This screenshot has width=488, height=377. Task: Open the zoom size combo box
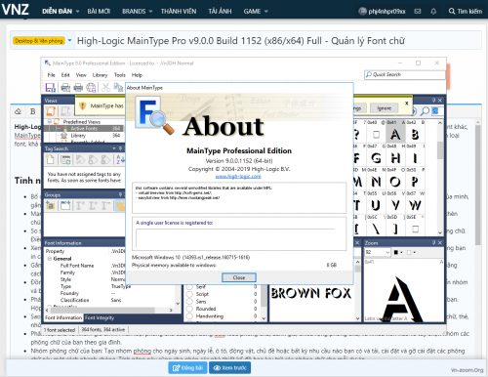click(x=377, y=252)
